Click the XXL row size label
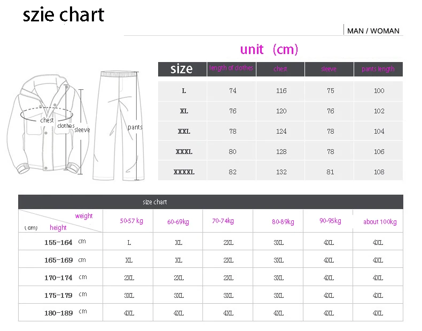The image size is (422, 331). coord(184,132)
